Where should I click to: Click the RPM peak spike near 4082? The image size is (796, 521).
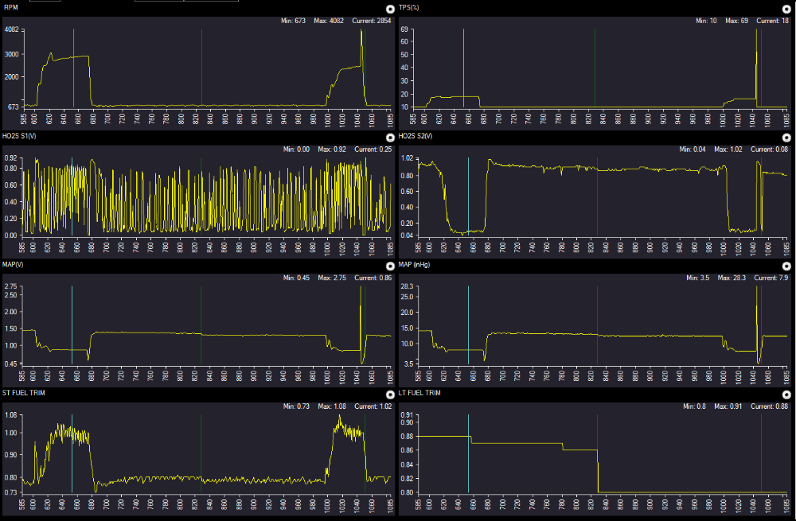[x=361, y=33]
